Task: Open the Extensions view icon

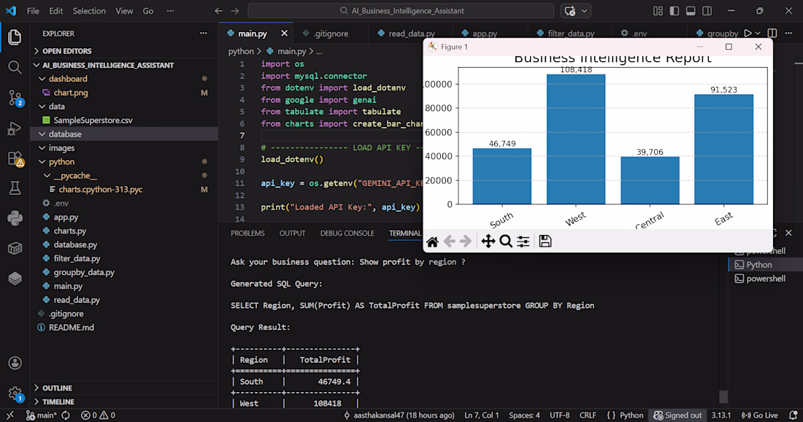Action: [15, 158]
